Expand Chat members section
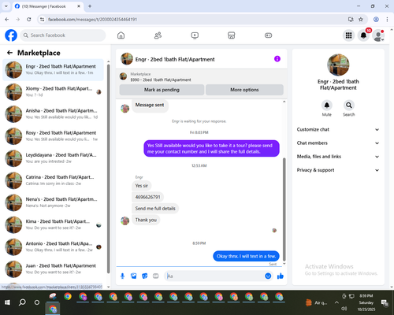Viewport: 394px width, 315px height. tap(338, 143)
